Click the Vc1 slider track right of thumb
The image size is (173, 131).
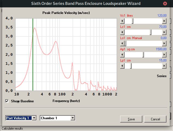click(x=148, y=21)
